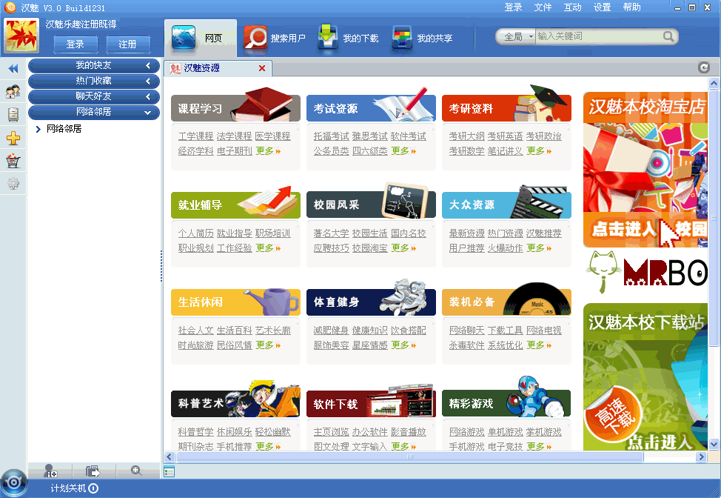
Task: Click the vertical scrollbar down arrow
Action: (x=714, y=444)
